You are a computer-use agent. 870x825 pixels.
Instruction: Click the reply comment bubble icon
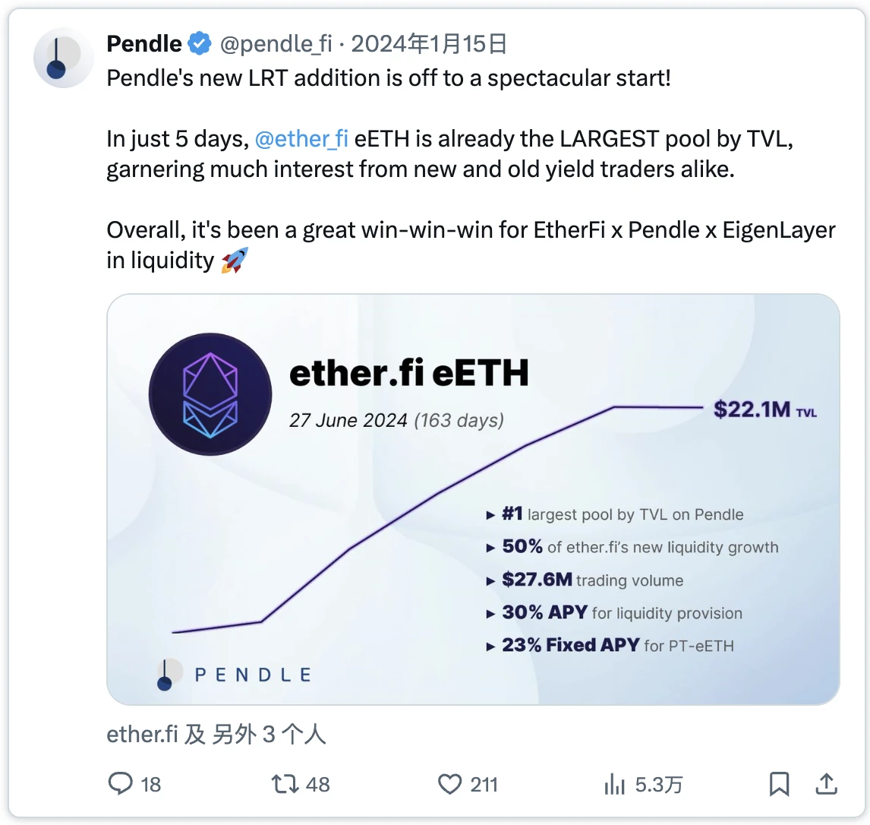click(121, 783)
